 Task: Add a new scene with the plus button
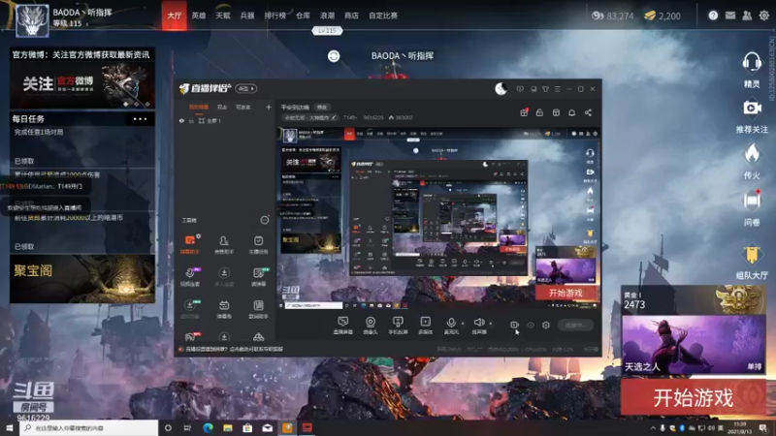(x=269, y=107)
